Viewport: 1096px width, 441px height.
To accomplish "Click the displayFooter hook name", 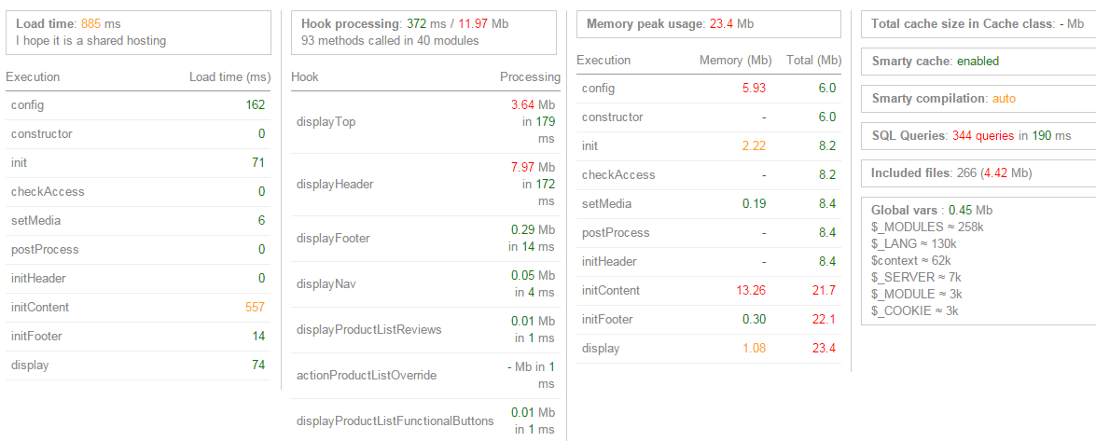I will tap(332, 239).
